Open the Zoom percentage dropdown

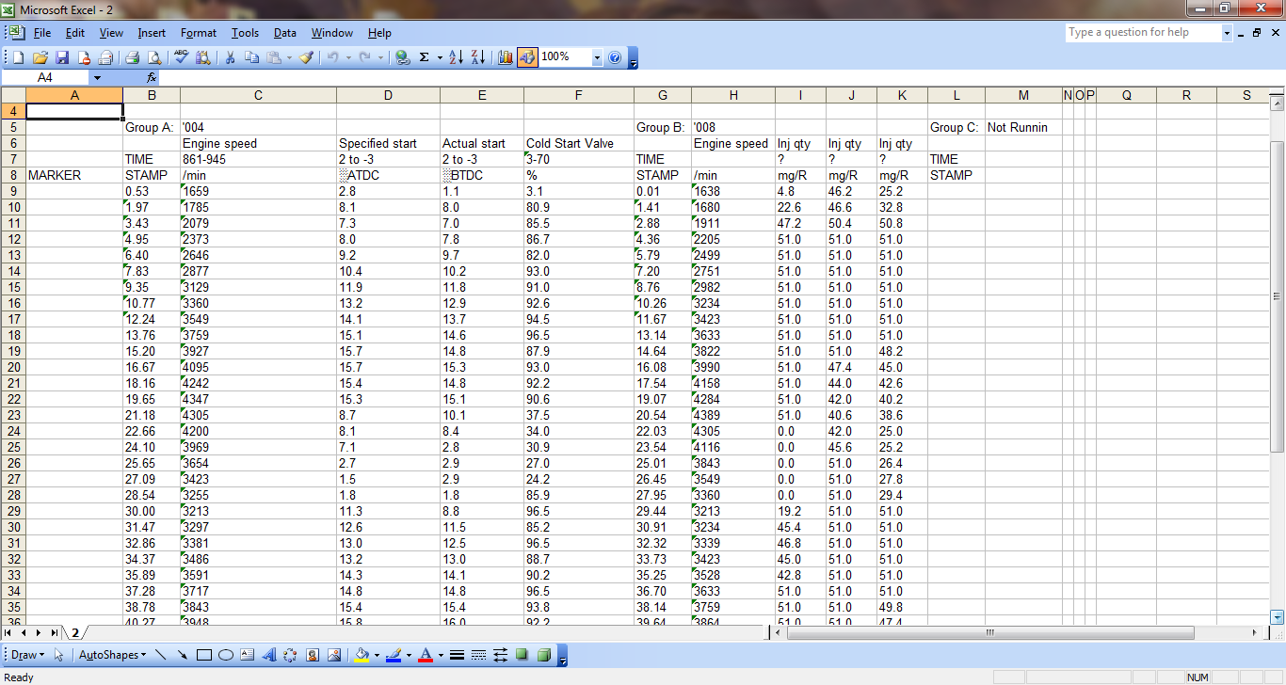[597, 57]
